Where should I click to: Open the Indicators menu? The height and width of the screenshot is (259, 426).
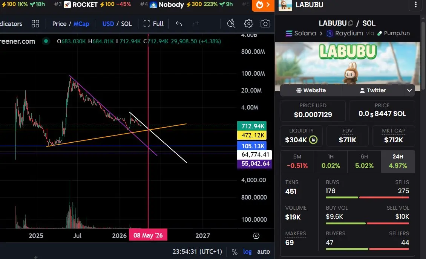point(11,24)
